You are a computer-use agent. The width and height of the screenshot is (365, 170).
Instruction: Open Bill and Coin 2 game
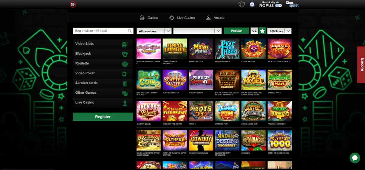click(x=149, y=80)
